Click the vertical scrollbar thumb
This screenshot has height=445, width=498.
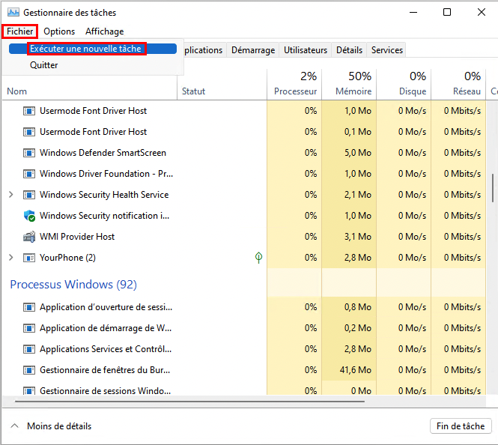493,188
